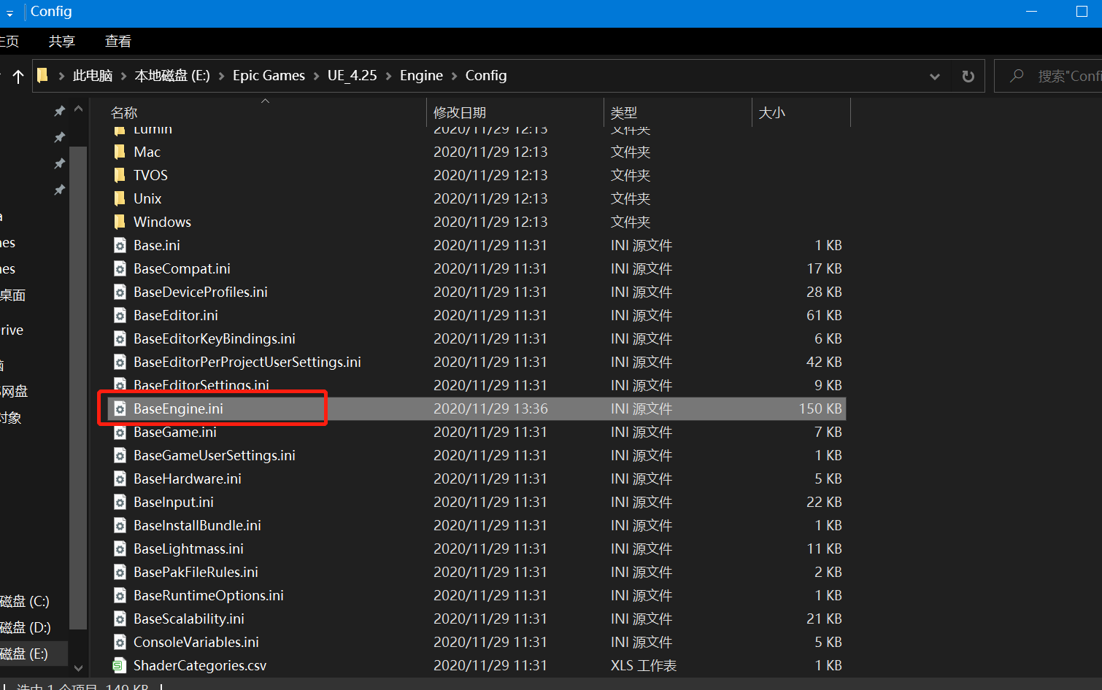Navigate to UE_4.25 in breadcrumb

click(x=352, y=76)
